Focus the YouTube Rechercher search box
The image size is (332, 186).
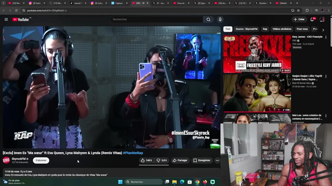coord(156,19)
